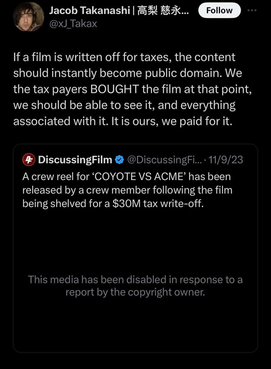271x369 pixels.
Task: Click the @xJ_Takax handle
Action: pos(73,25)
